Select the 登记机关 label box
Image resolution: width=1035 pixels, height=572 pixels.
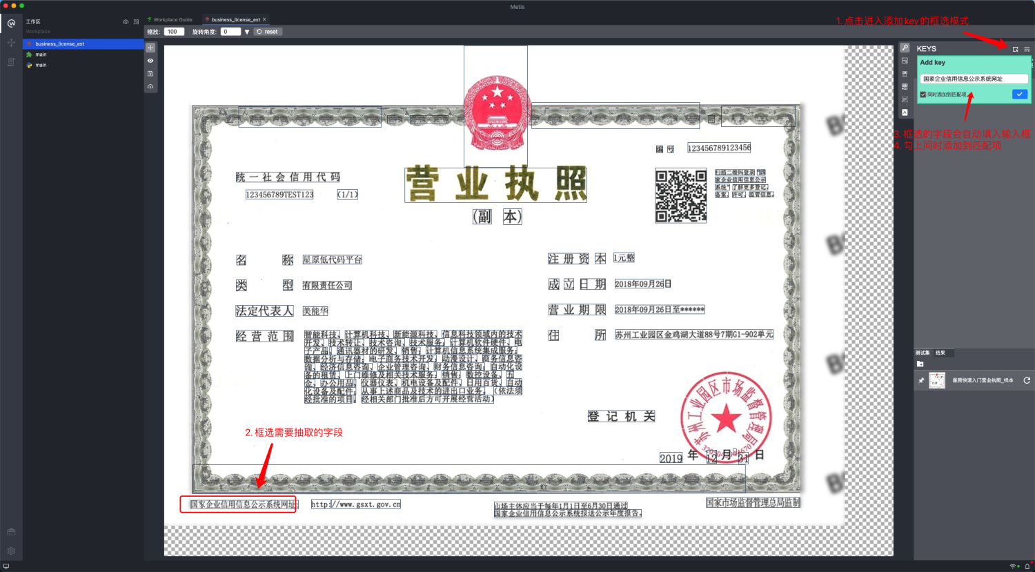point(621,416)
